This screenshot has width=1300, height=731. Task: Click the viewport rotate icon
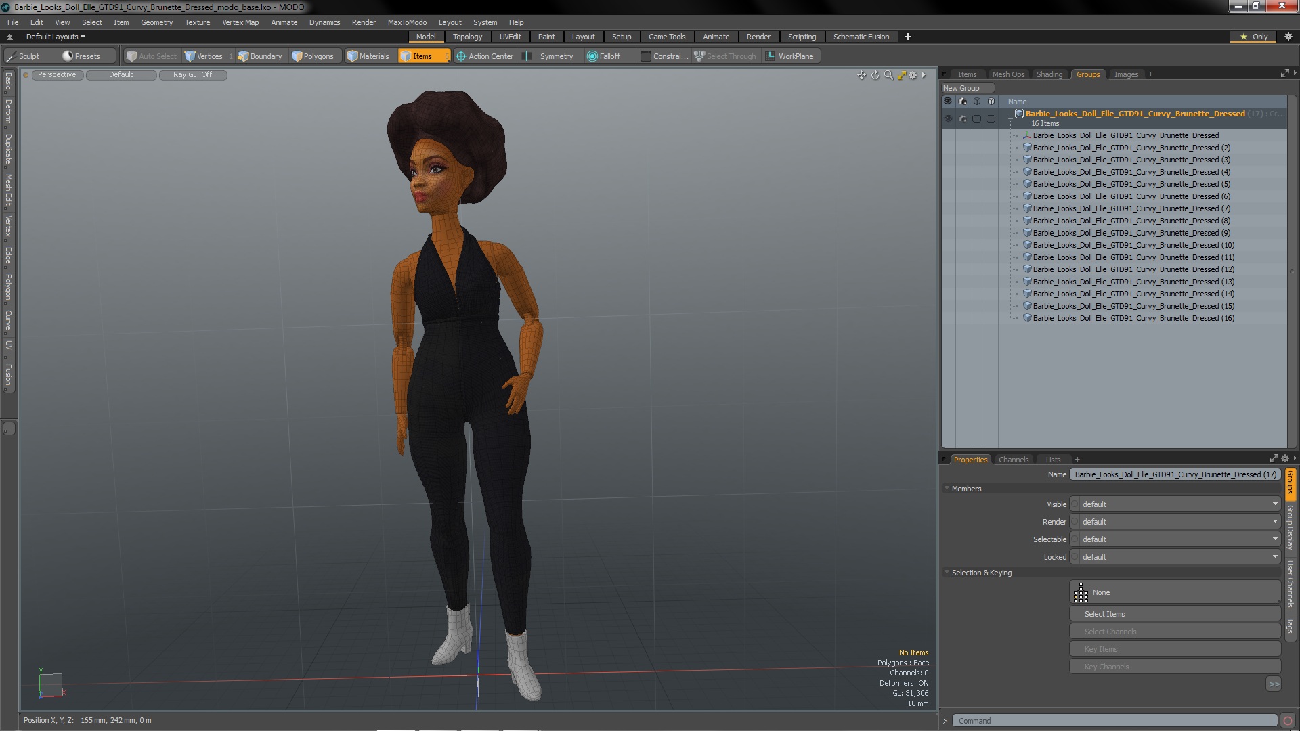pos(875,75)
